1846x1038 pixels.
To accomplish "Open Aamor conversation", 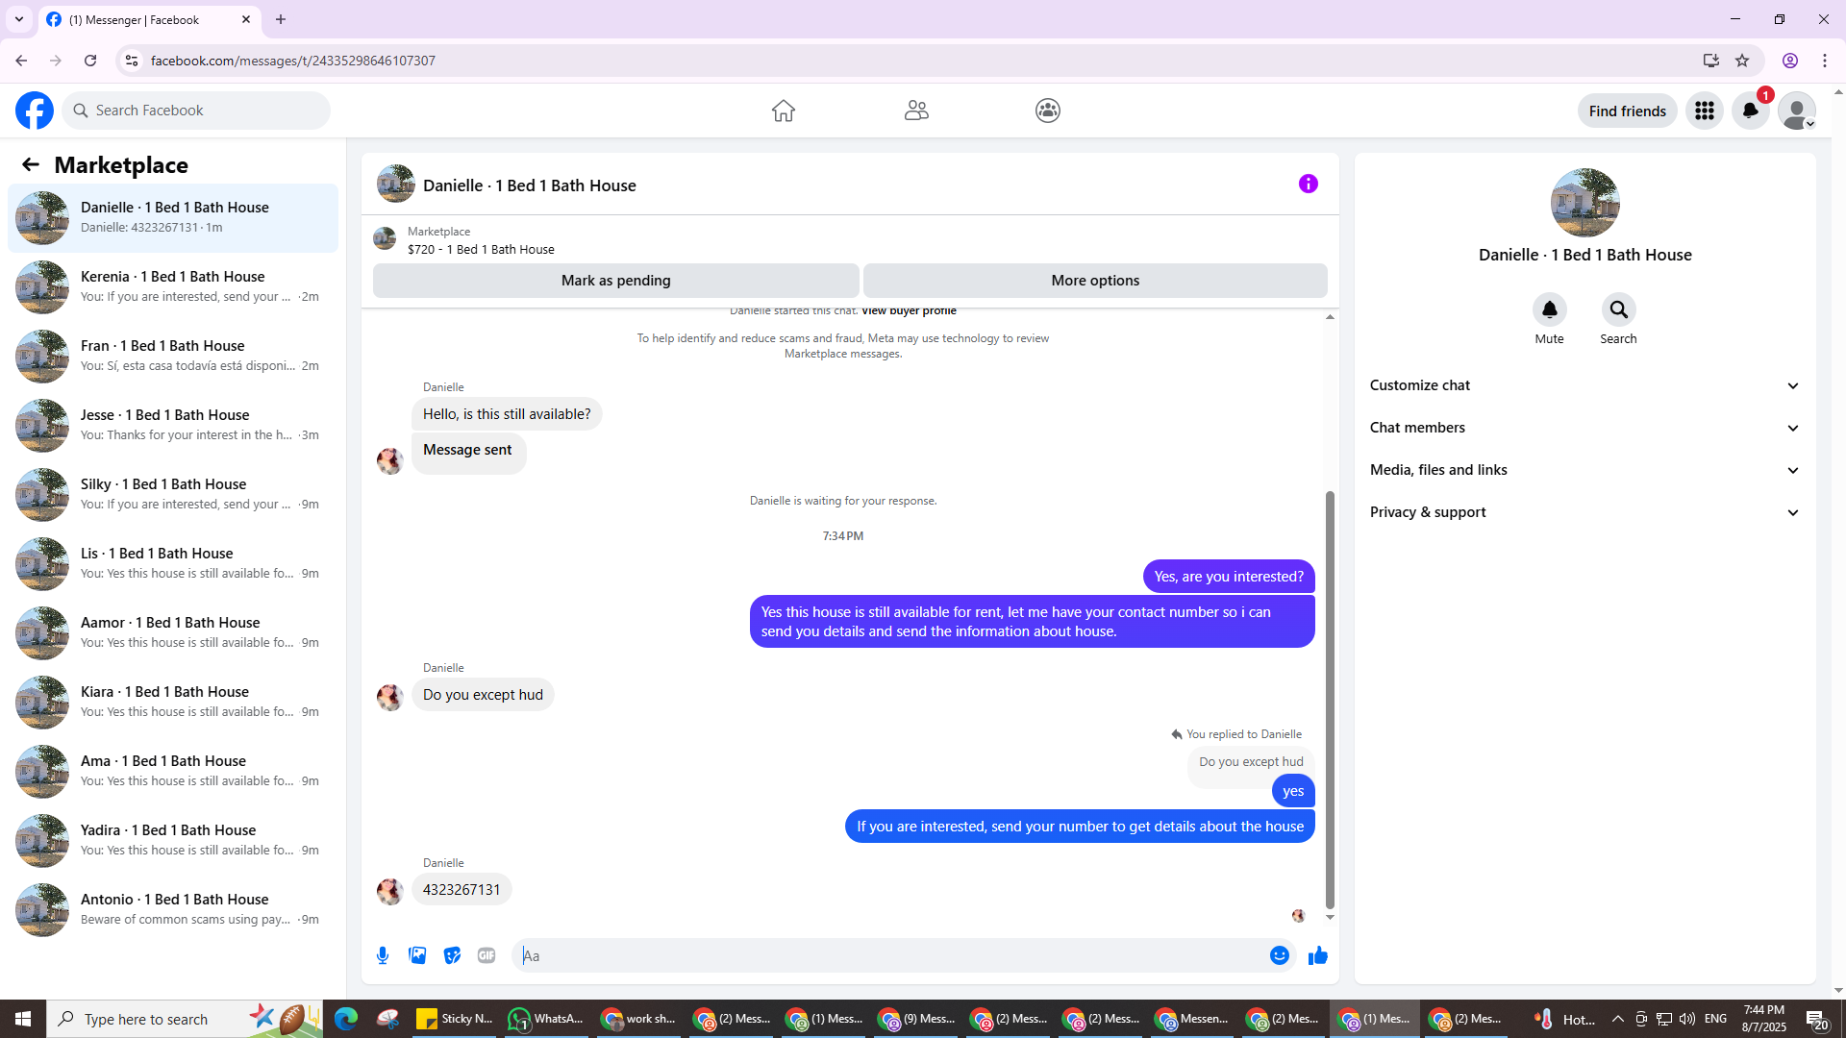I will (173, 632).
